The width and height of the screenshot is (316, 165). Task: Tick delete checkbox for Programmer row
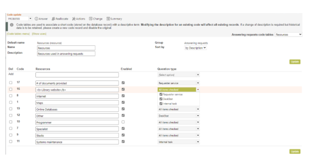click(x=10, y=122)
